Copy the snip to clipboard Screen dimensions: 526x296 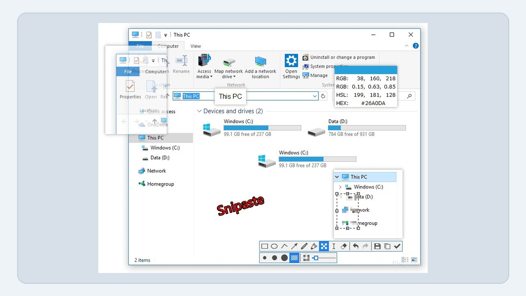[x=387, y=246]
